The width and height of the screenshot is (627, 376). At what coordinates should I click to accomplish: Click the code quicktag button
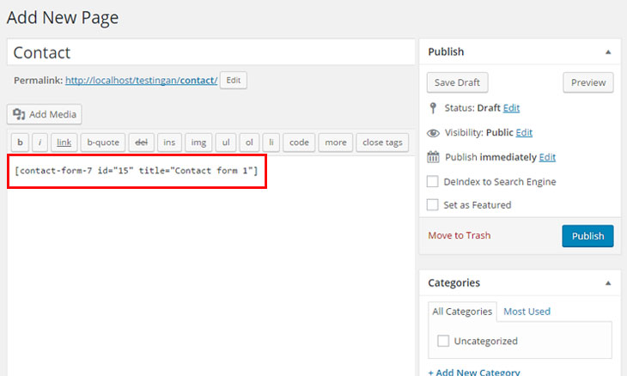(x=299, y=143)
